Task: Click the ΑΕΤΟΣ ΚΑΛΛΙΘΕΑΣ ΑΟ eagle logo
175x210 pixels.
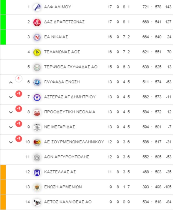Action: click(x=37, y=202)
